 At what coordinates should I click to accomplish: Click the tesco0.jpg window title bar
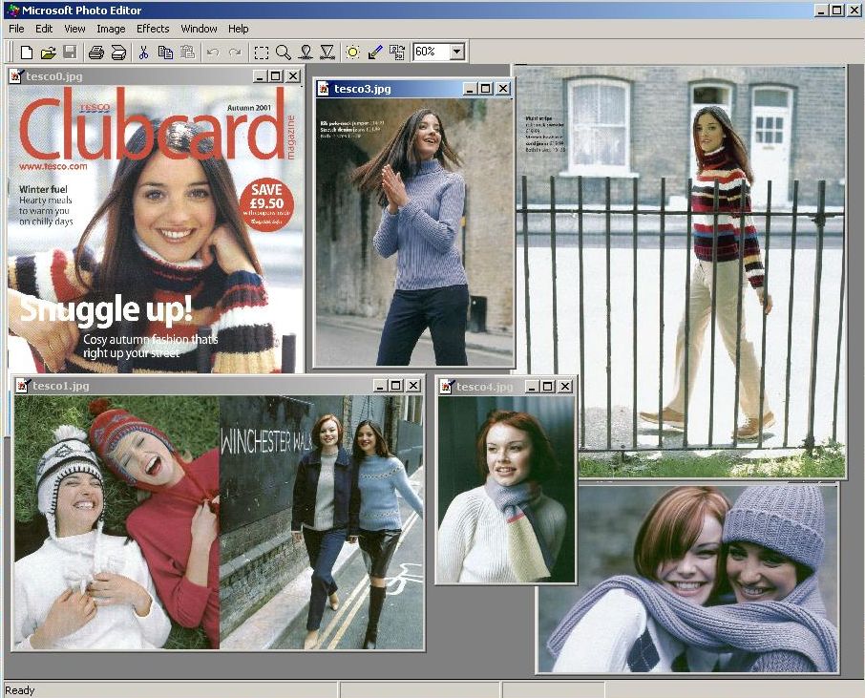[x=155, y=76]
